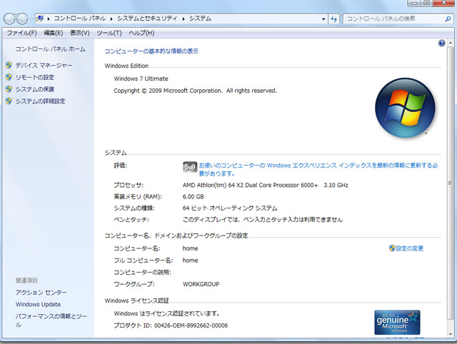
Task: Click the AMD Athlon processor value text
Action: 265,185
